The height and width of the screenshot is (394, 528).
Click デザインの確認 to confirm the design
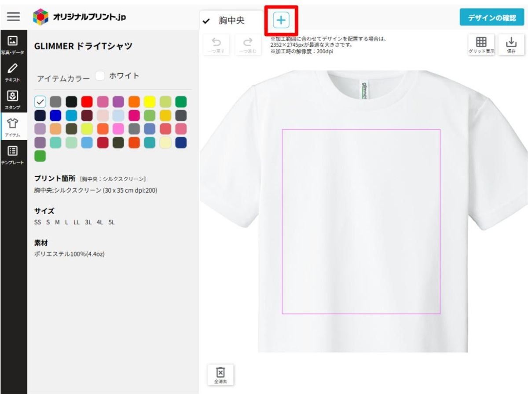[491, 17]
